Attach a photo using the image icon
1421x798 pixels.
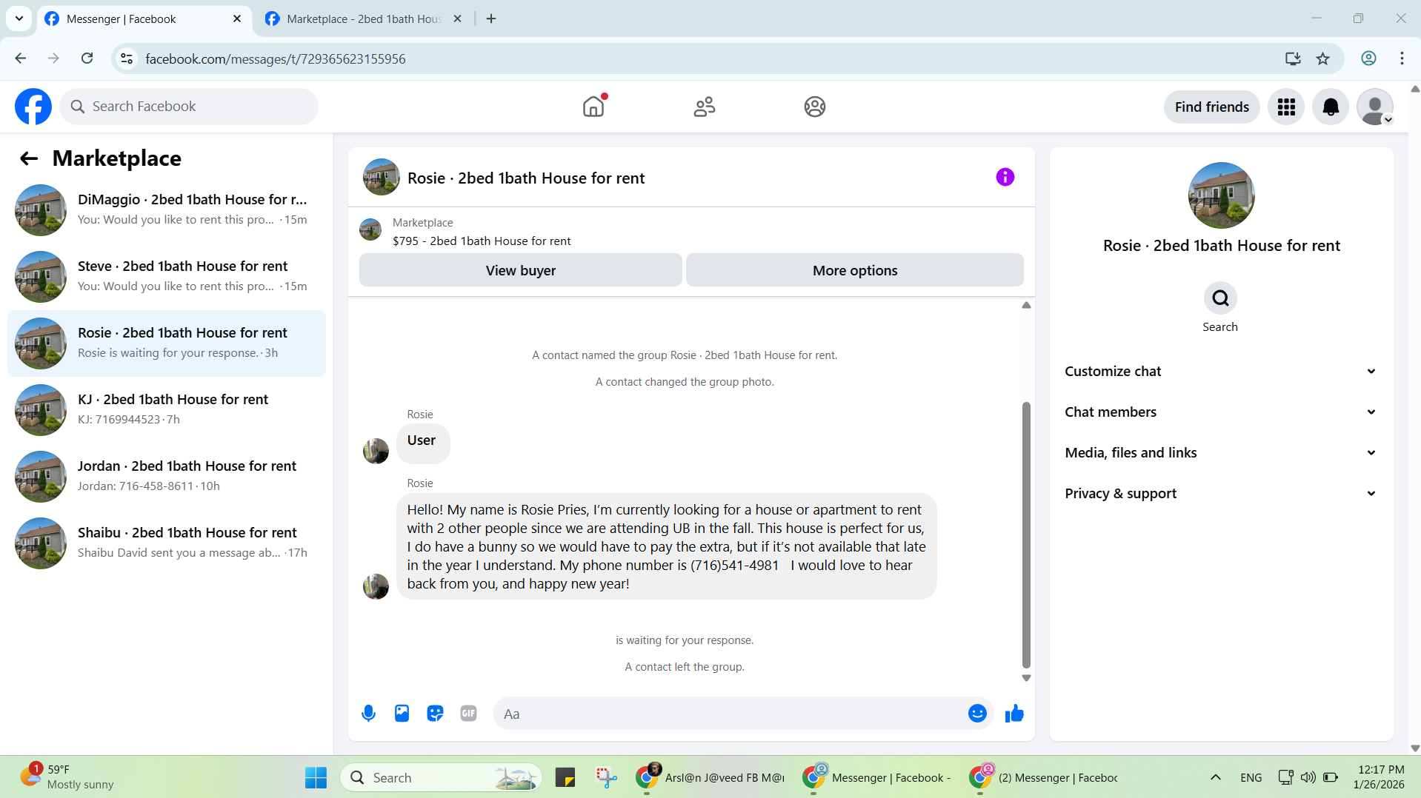click(x=402, y=714)
